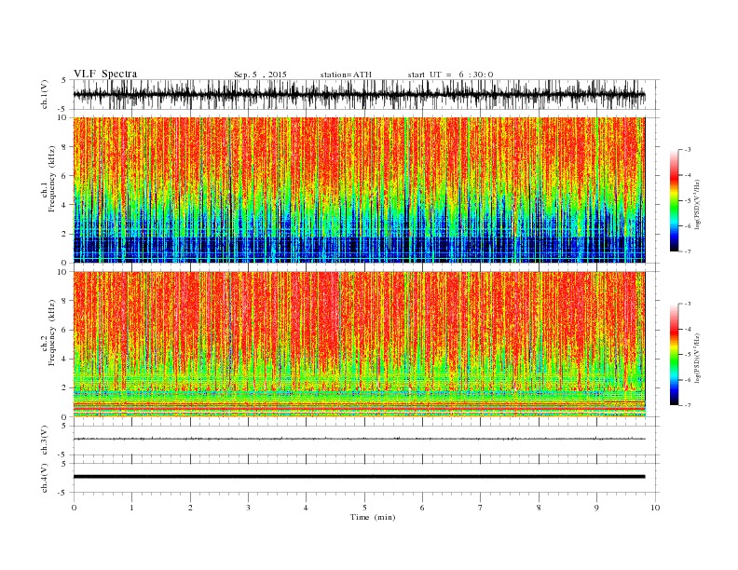The image size is (738, 570).
Task: Click the ch.2 spectrogram color scale bar
Action: pos(674,355)
